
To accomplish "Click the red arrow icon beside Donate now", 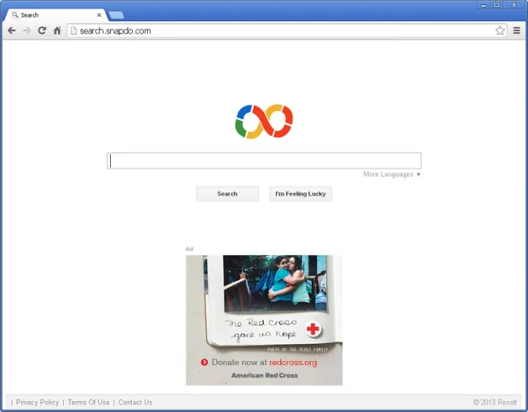I will pyautogui.click(x=204, y=362).
